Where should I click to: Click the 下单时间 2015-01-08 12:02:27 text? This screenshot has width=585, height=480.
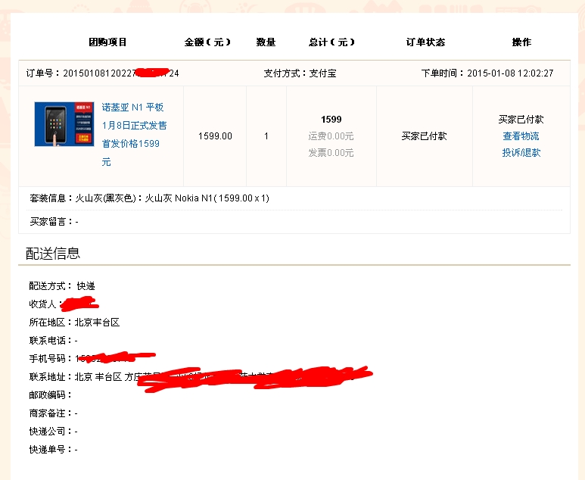[x=487, y=73]
